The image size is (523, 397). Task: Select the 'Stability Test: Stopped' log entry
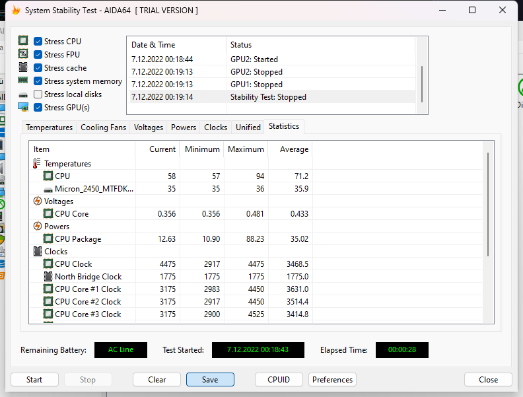click(x=271, y=97)
